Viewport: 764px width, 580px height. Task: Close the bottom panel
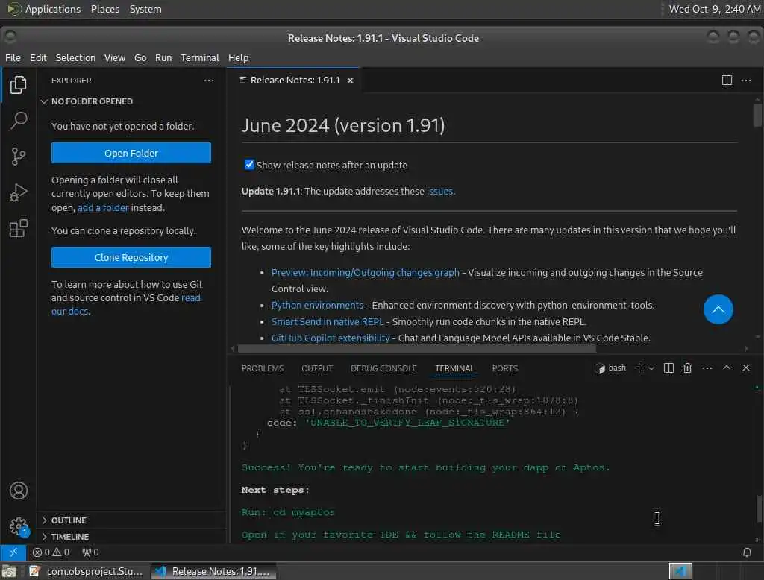click(745, 368)
